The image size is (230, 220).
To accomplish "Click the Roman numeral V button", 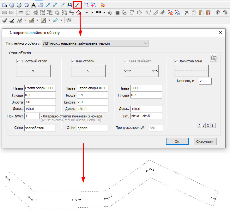I will [203, 126].
